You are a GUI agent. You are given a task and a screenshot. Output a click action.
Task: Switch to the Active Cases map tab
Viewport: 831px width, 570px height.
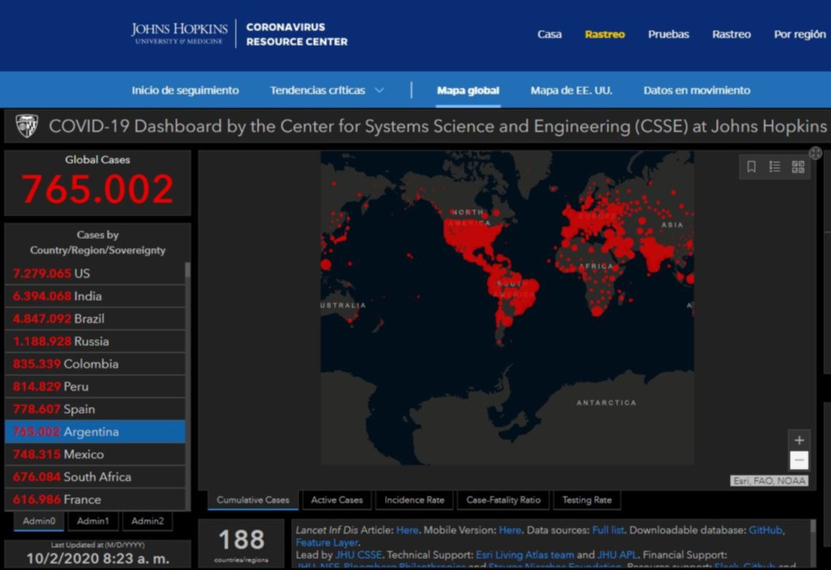tap(337, 499)
